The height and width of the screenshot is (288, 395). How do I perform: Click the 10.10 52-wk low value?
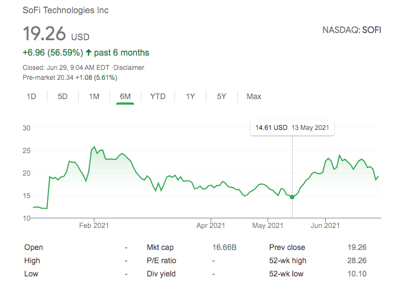point(357,274)
